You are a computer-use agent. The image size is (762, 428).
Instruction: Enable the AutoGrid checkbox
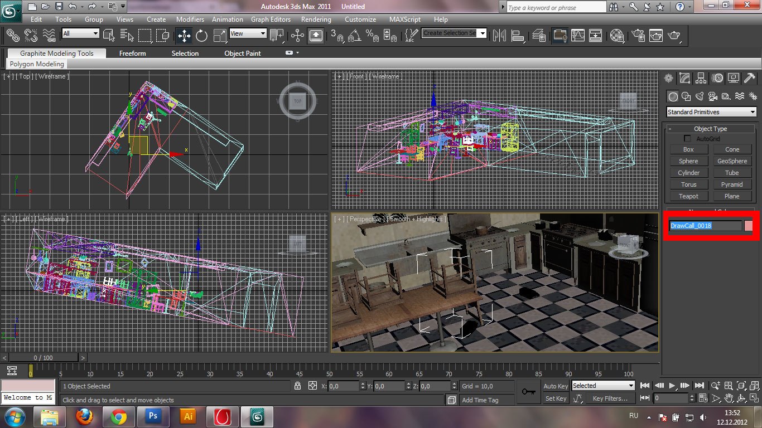[x=687, y=138]
